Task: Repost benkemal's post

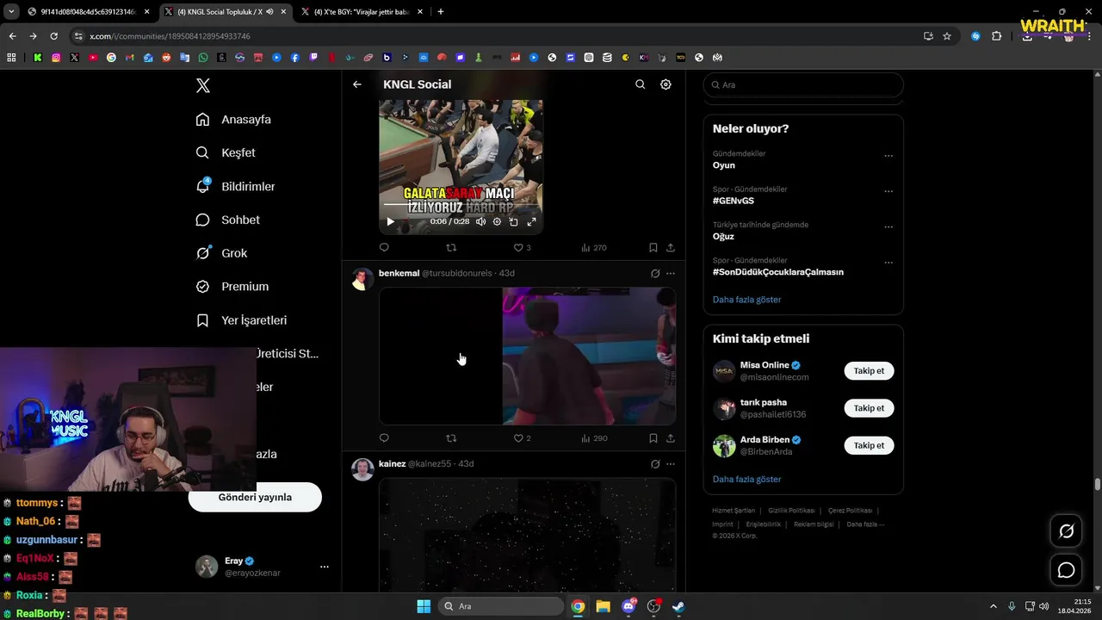Action: pos(451,438)
